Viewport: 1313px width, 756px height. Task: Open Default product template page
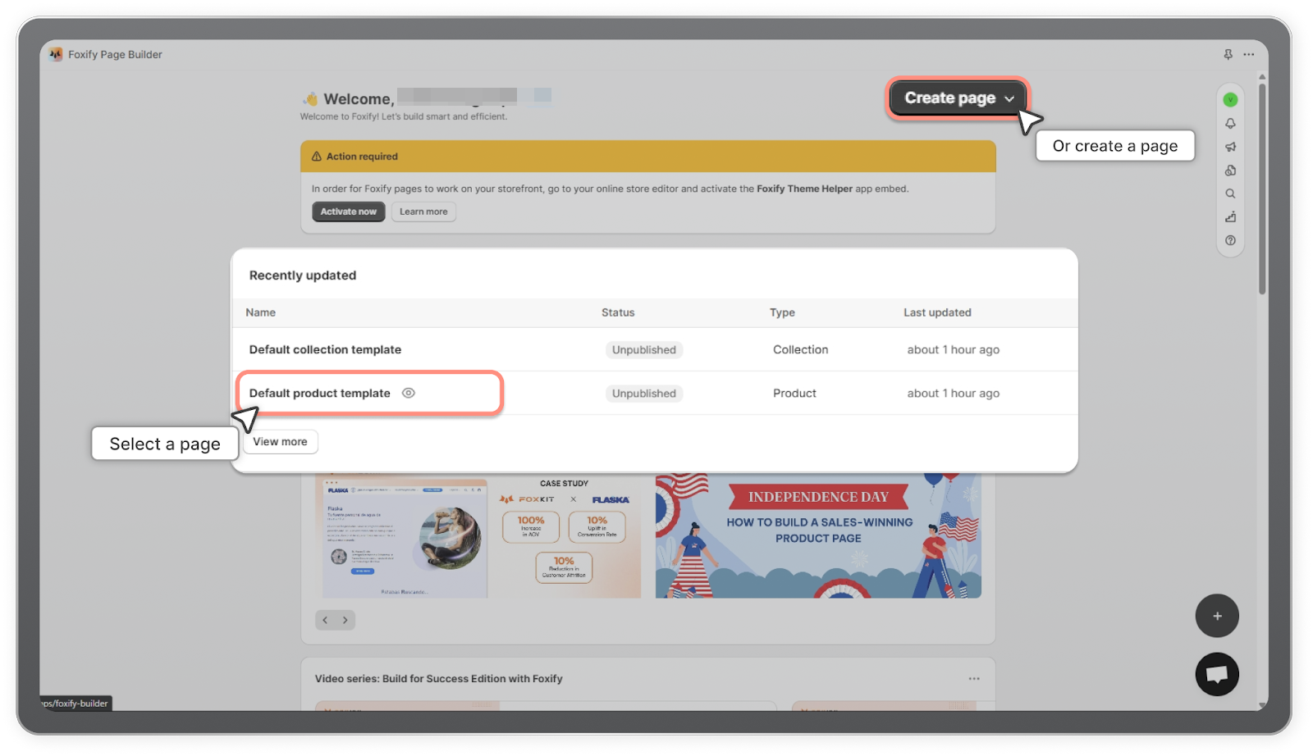pyautogui.click(x=320, y=393)
